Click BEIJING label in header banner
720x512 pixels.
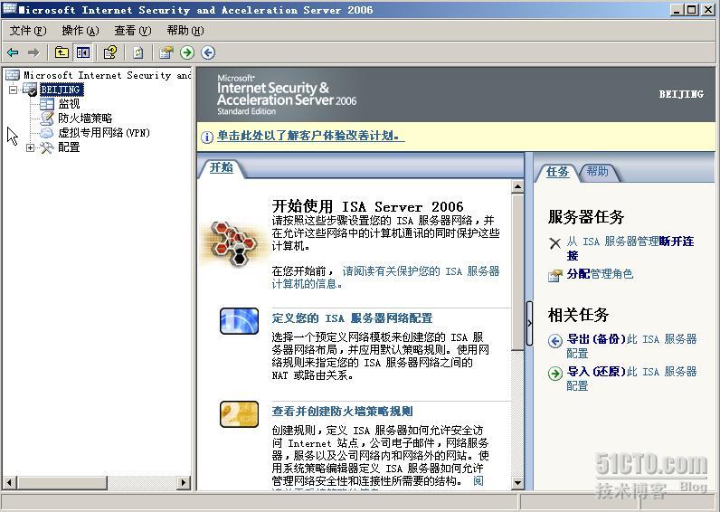click(681, 94)
